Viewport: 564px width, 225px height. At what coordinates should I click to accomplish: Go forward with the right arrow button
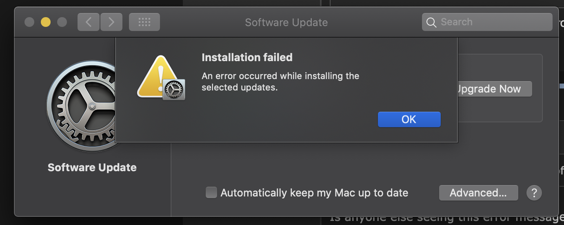coord(111,22)
